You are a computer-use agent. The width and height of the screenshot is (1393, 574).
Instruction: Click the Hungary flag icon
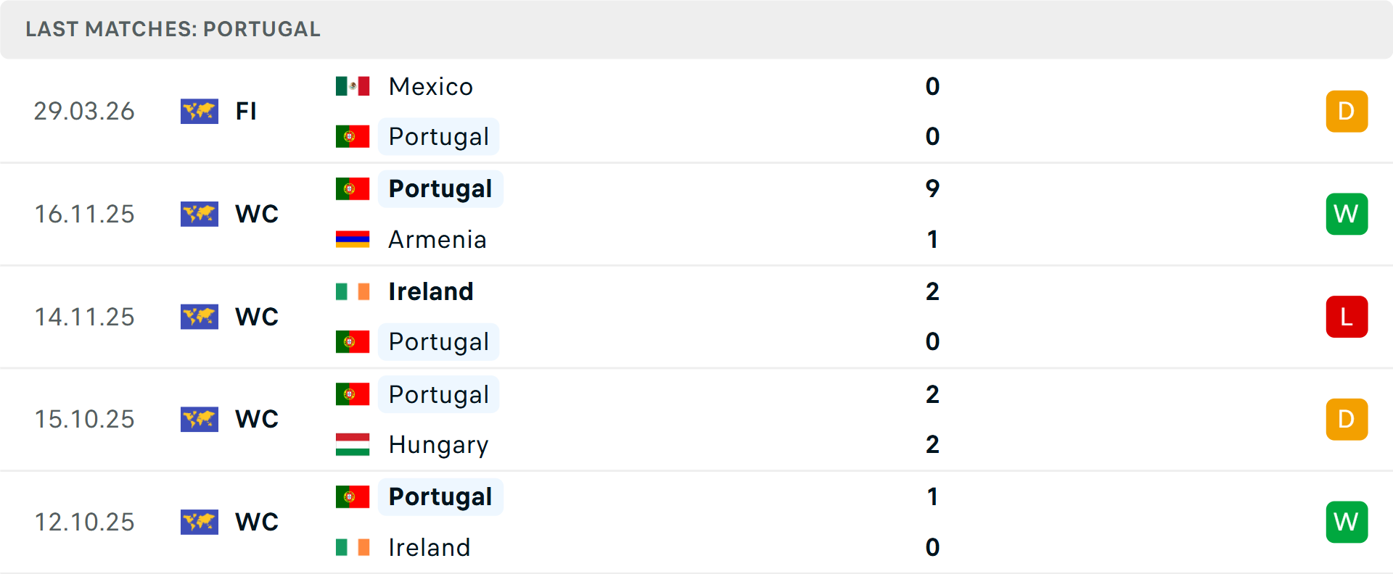pos(353,444)
